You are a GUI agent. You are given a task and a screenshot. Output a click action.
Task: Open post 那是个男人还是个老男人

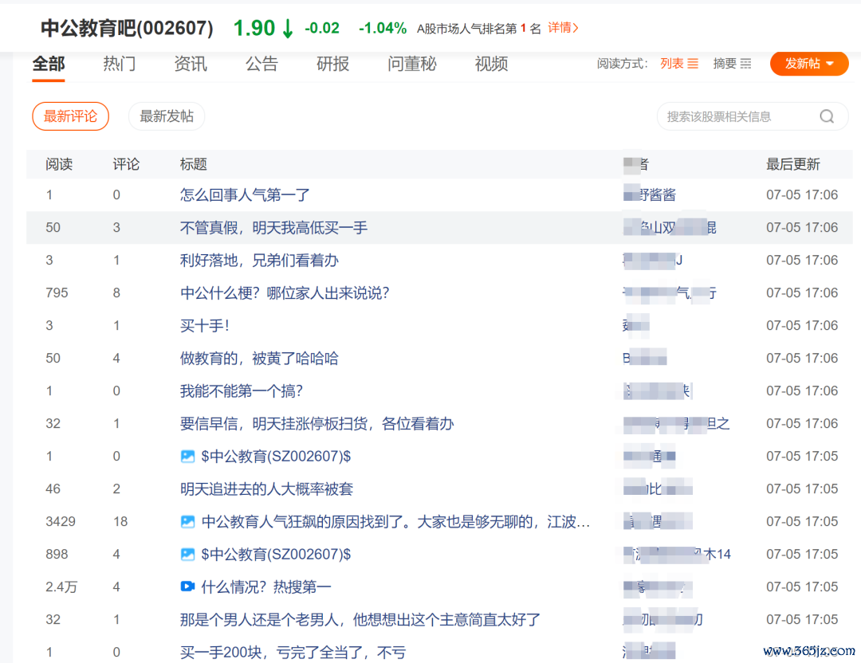(x=360, y=620)
